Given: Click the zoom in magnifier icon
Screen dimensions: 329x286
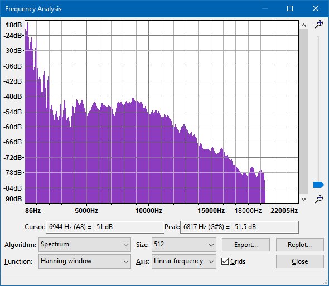Looking at the screenshot, I should 318,25.
